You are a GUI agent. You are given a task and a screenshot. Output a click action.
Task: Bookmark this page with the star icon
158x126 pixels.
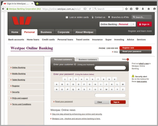coord(126,9)
